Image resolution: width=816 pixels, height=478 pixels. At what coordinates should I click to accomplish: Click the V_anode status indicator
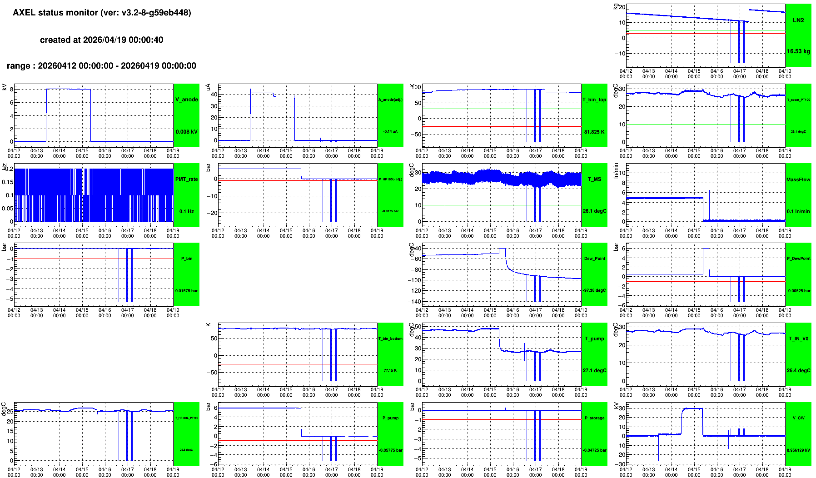(x=186, y=115)
